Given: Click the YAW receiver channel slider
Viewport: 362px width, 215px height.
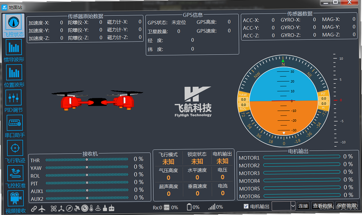Looking at the screenshot, I should 87,167.
